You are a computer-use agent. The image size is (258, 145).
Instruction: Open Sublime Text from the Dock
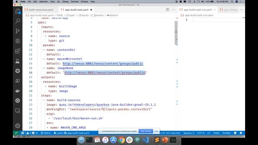pyautogui.click(x=157, y=140)
